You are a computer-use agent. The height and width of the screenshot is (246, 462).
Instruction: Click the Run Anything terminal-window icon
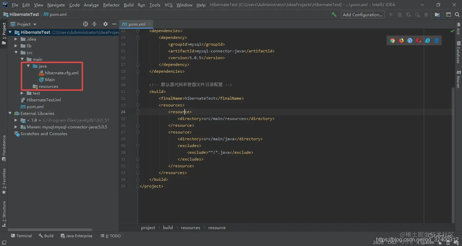pyautogui.click(x=448, y=15)
